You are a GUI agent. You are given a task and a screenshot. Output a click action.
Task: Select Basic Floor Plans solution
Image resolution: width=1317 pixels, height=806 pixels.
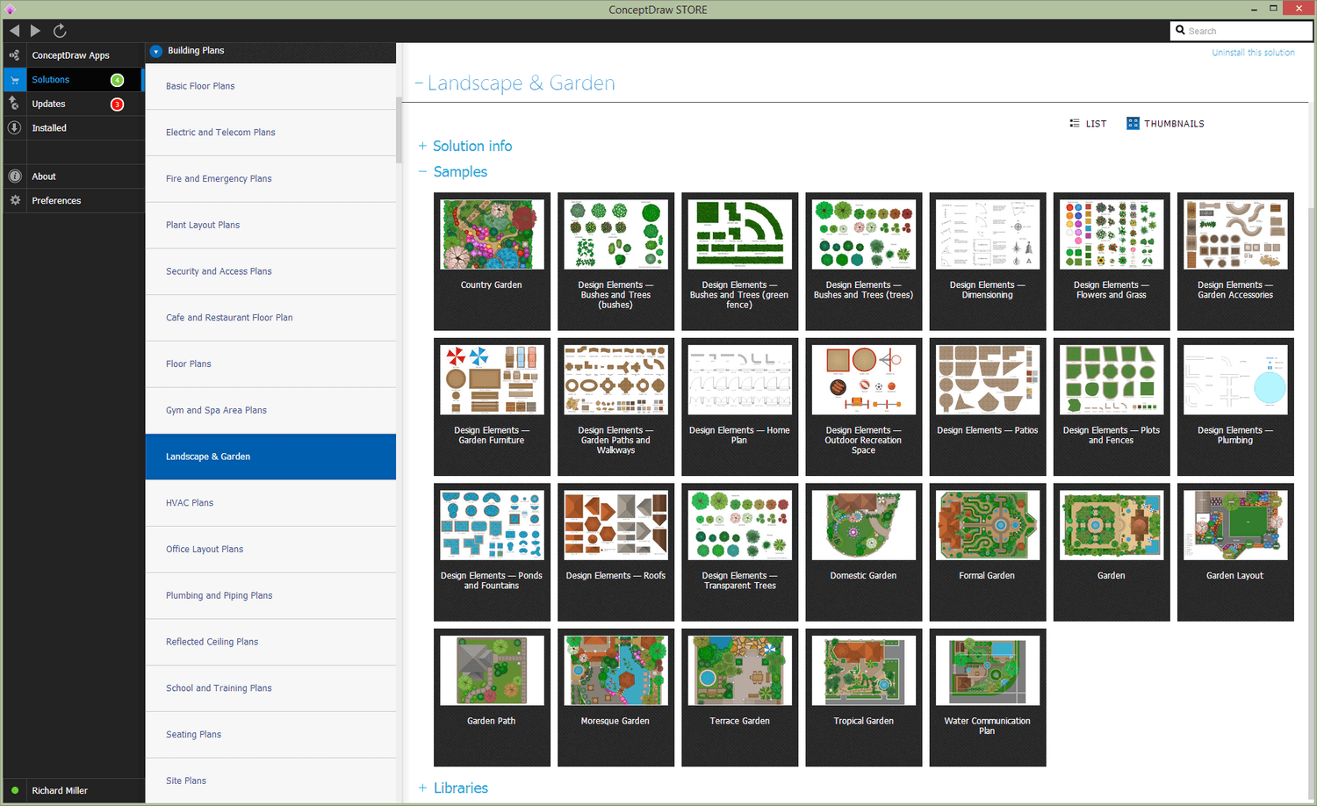(x=270, y=86)
